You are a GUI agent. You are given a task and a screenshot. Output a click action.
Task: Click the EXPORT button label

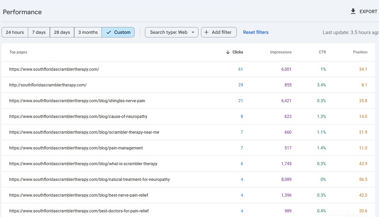[368, 12]
